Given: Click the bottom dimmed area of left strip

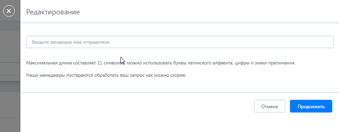Looking at the screenshot, I should 10,125.
